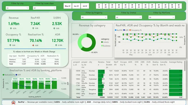Sort property table by city column header
Viewport: 188px width, 105px height.
click(x=91, y=62)
